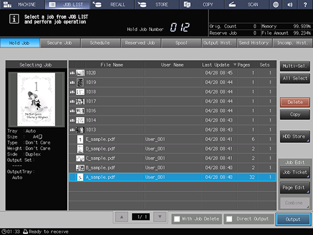Go to next page with down arrow
Screen dimensions: 313x235
point(160,217)
